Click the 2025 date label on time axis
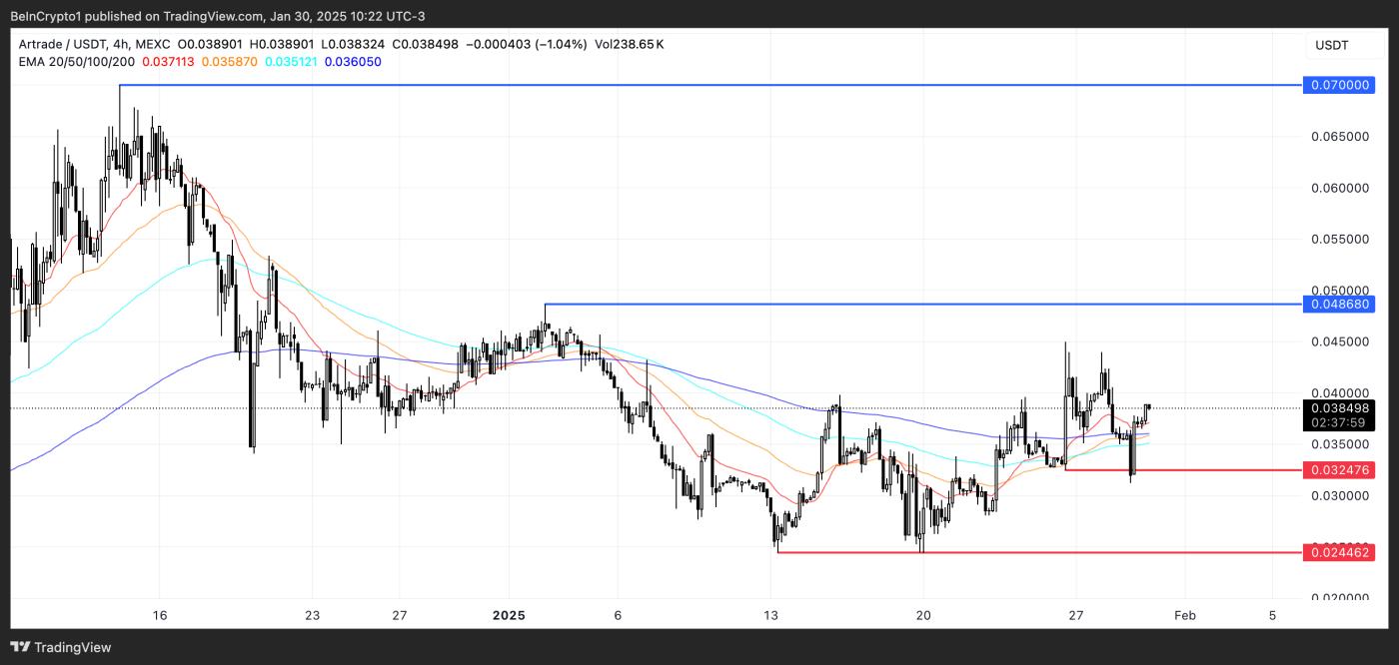Viewport: 1399px width, 665px height. tap(508, 615)
